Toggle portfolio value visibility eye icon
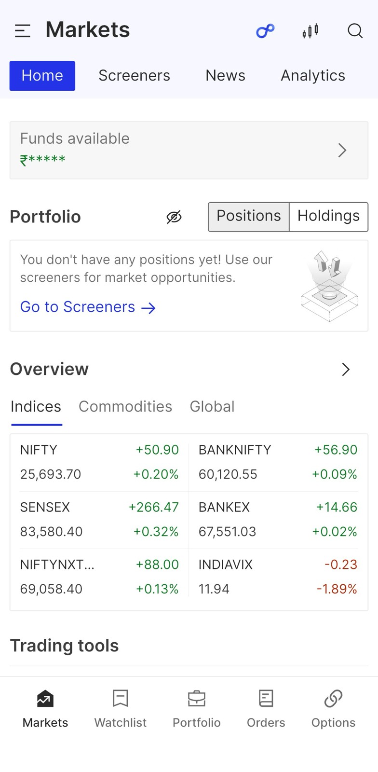The image size is (378, 772). pos(174,217)
